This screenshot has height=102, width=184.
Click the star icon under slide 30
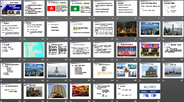[117, 81]
